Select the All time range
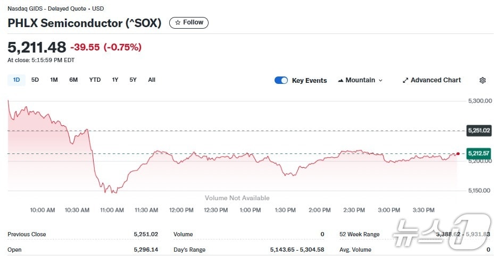 pos(152,80)
